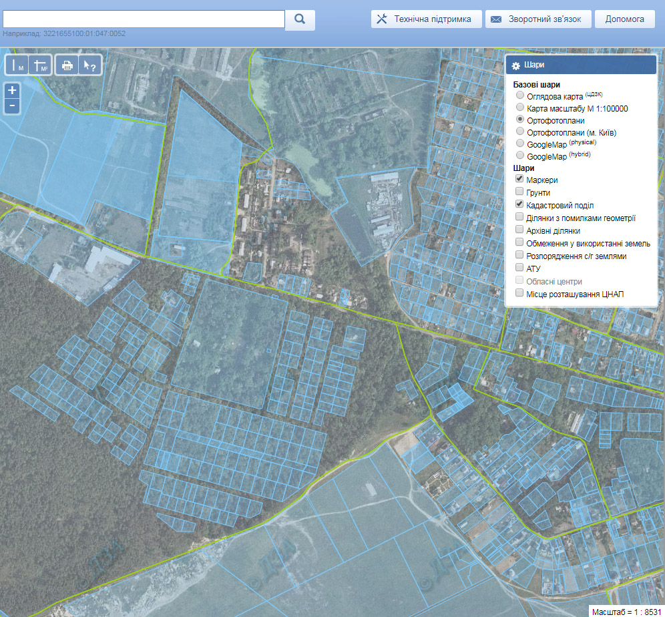Focus the cadastral number search field
The height and width of the screenshot is (617, 665).
pos(144,19)
